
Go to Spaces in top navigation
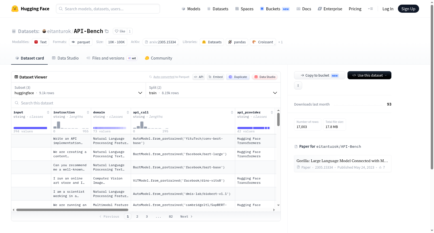(x=244, y=9)
